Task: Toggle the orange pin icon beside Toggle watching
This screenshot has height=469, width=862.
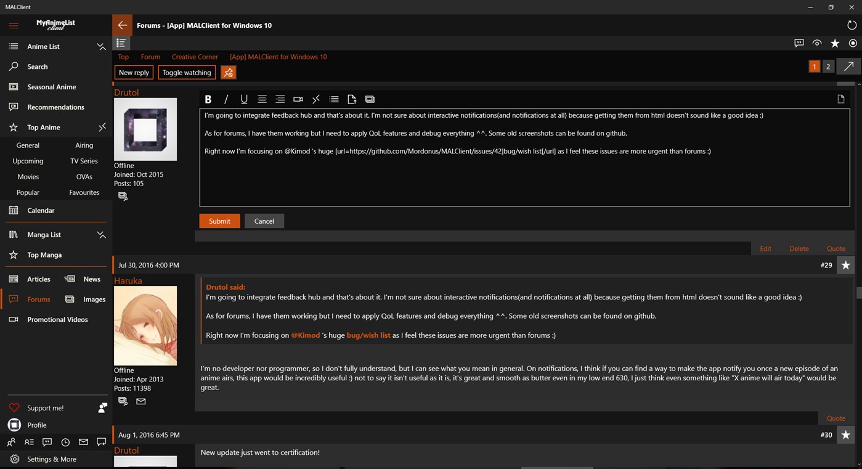Action: [228, 72]
